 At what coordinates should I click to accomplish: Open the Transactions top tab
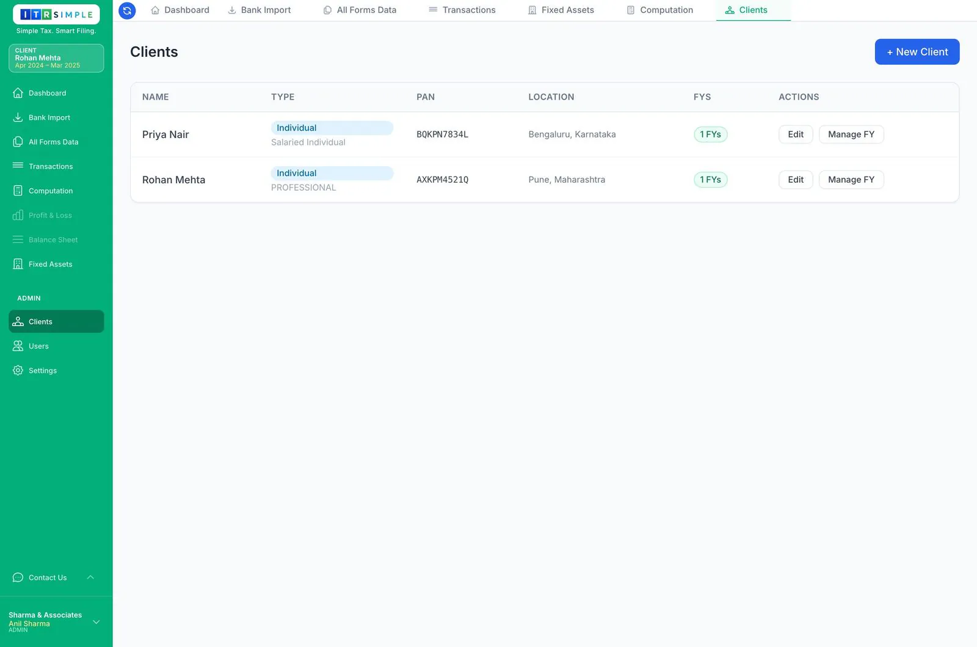pyautogui.click(x=462, y=10)
